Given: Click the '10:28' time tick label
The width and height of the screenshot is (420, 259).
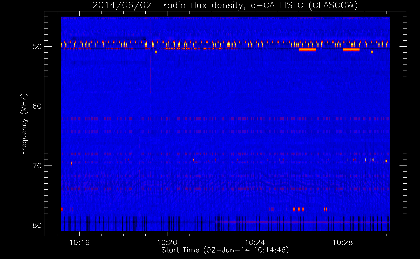Looking at the screenshot, I should tap(343, 242).
